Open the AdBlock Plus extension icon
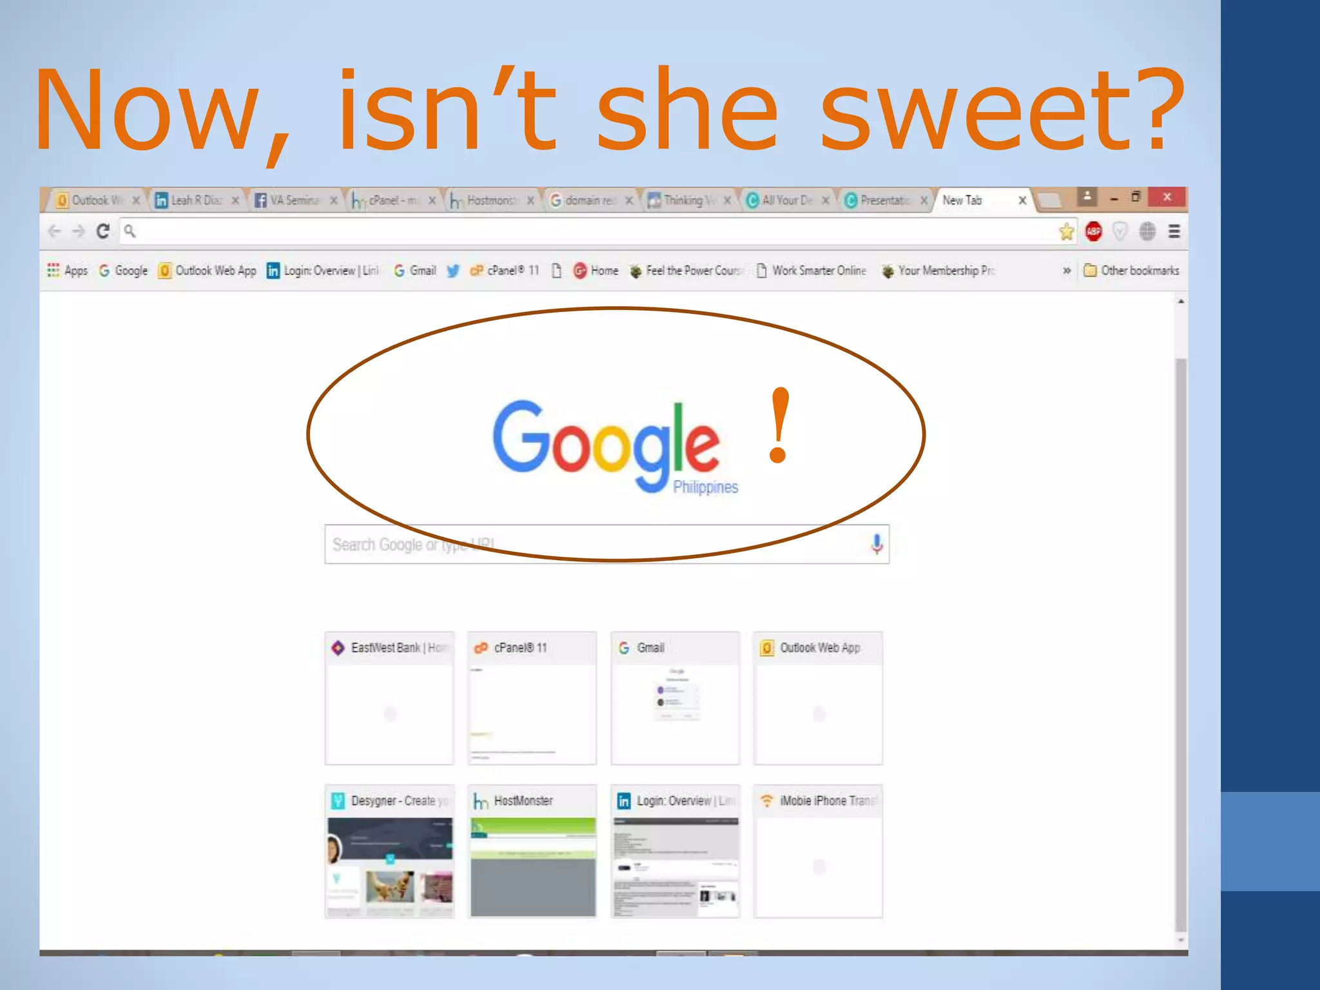The height and width of the screenshot is (990, 1320). pos(1094,231)
